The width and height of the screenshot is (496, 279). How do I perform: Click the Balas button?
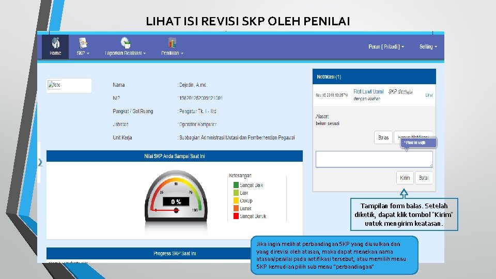click(383, 137)
